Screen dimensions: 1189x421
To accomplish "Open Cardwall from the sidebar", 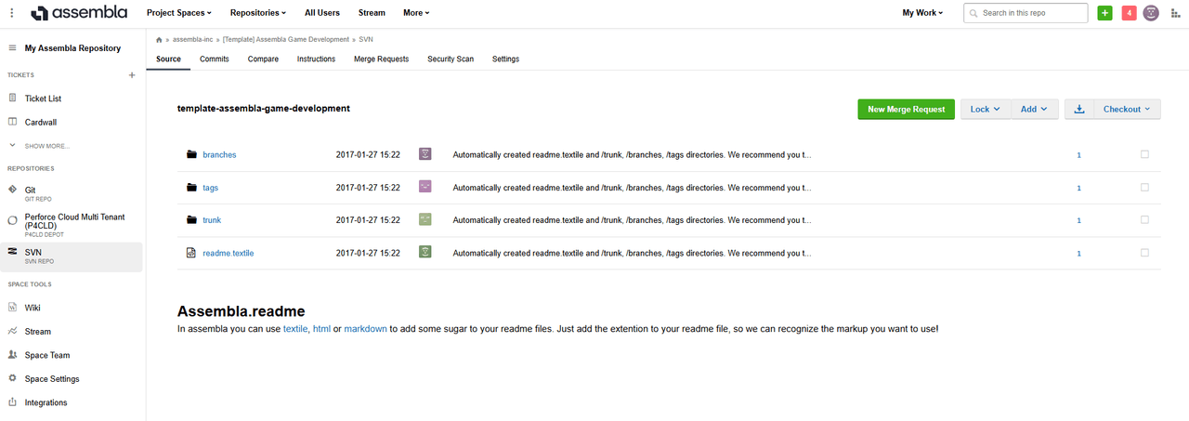I will (x=41, y=122).
